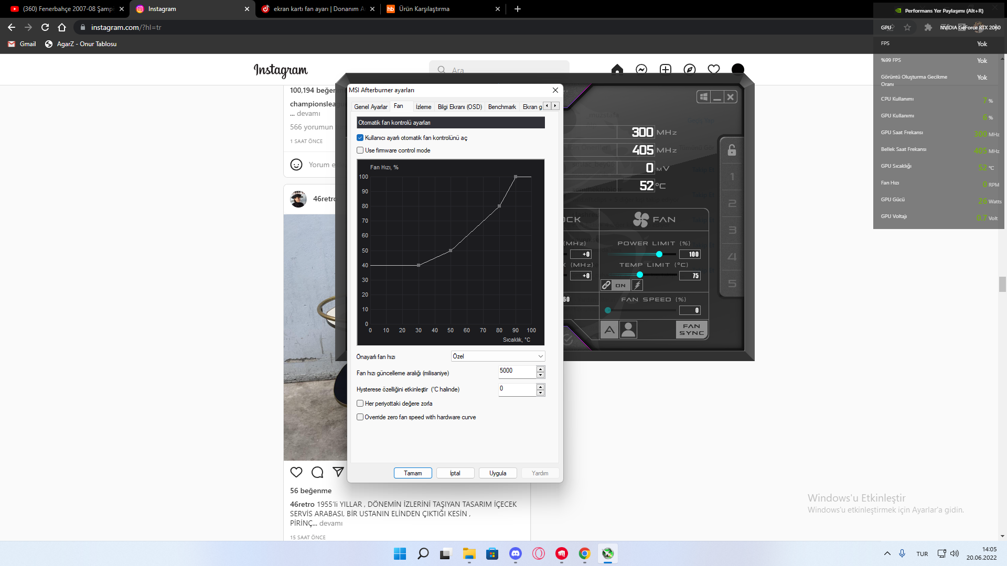The height and width of the screenshot is (566, 1007).
Task: Enable 'Use firmware control mode' checkbox
Action: 360,150
